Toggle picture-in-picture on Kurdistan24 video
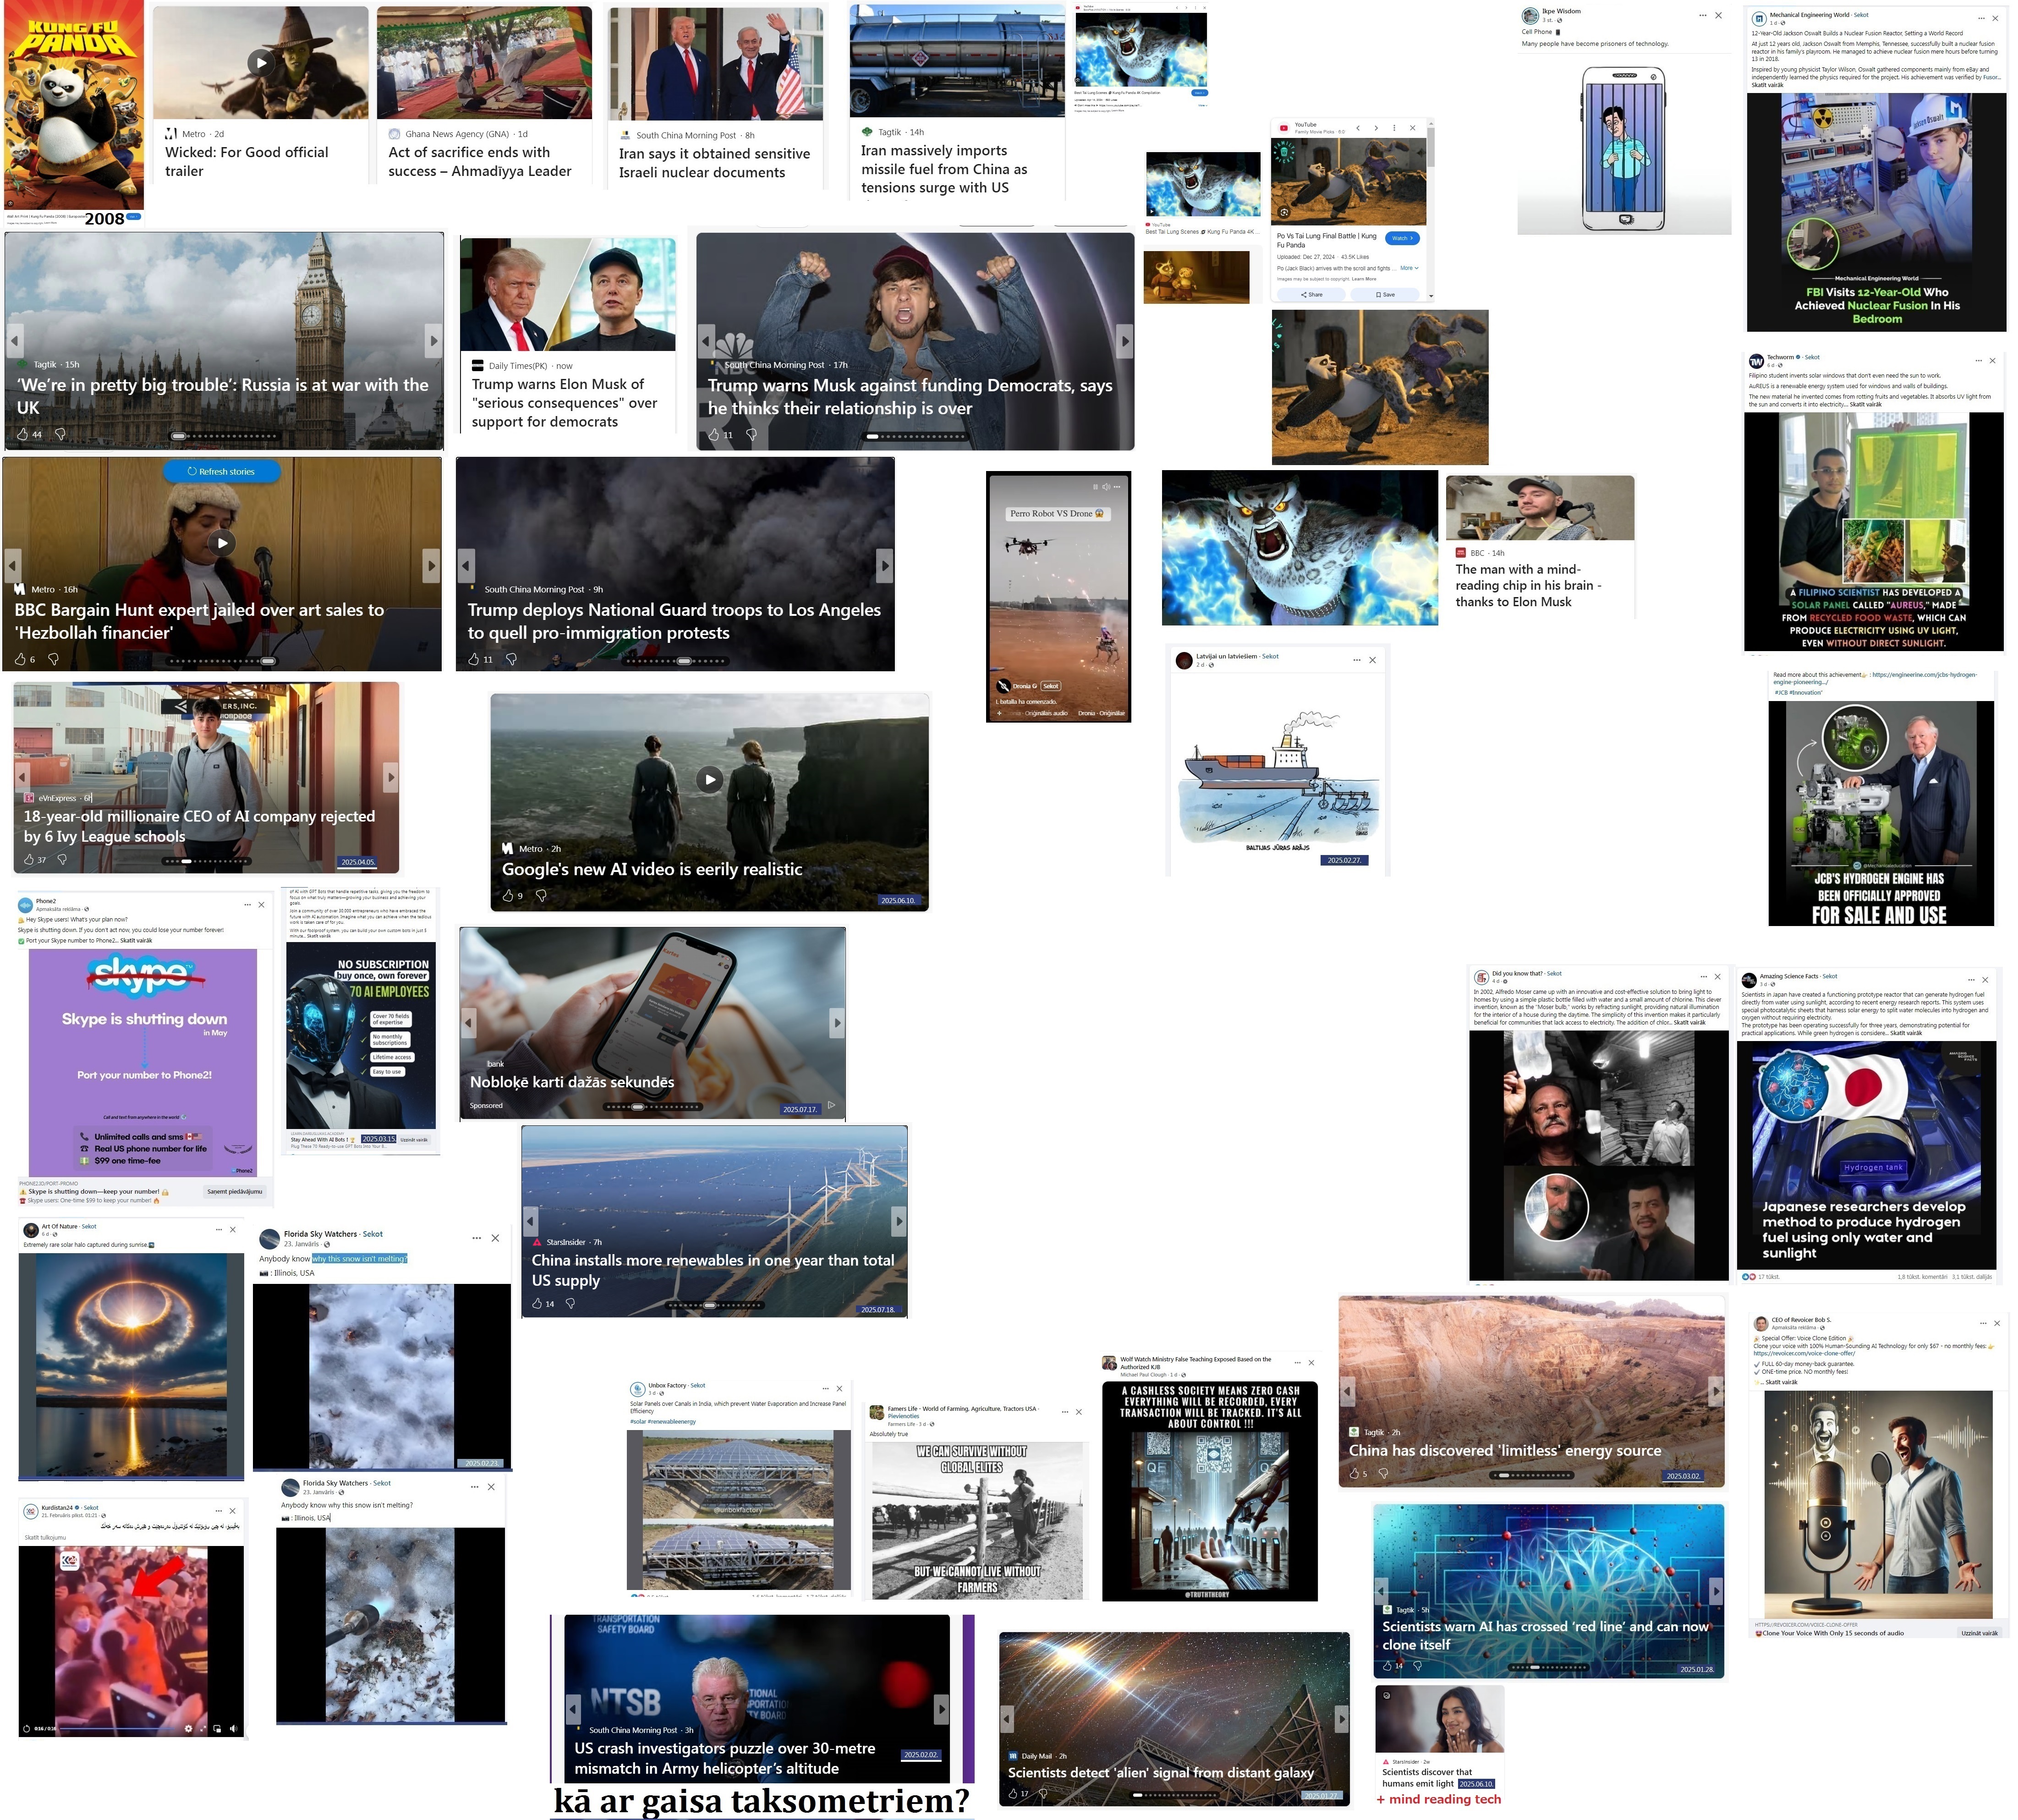The width and height of the screenshot is (2018, 1820). click(217, 1729)
